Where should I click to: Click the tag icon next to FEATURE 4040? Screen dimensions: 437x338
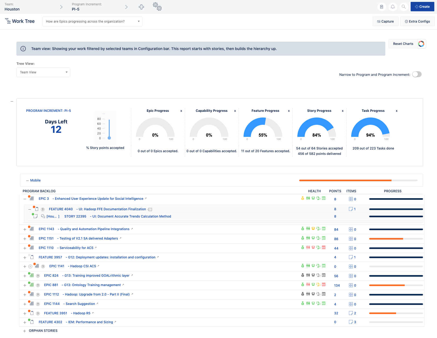click(x=150, y=209)
